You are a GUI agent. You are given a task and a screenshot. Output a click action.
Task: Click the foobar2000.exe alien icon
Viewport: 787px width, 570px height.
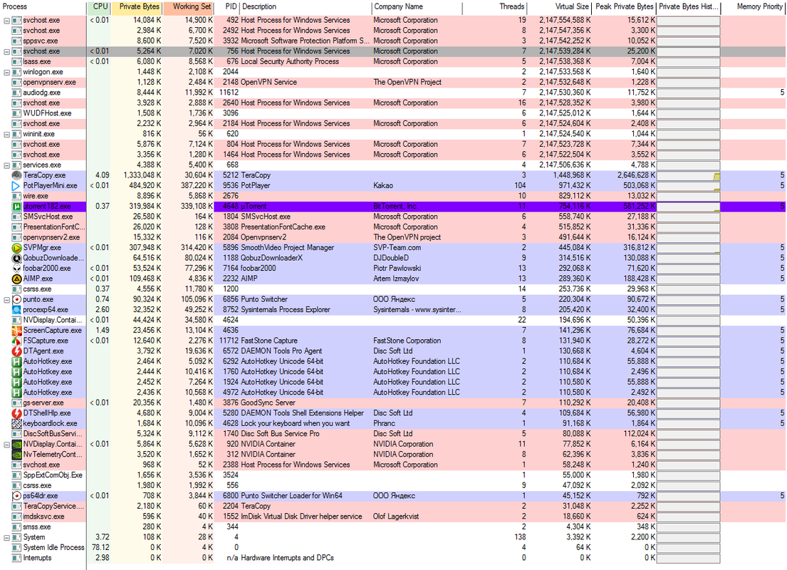pyautogui.click(x=16, y=268)
